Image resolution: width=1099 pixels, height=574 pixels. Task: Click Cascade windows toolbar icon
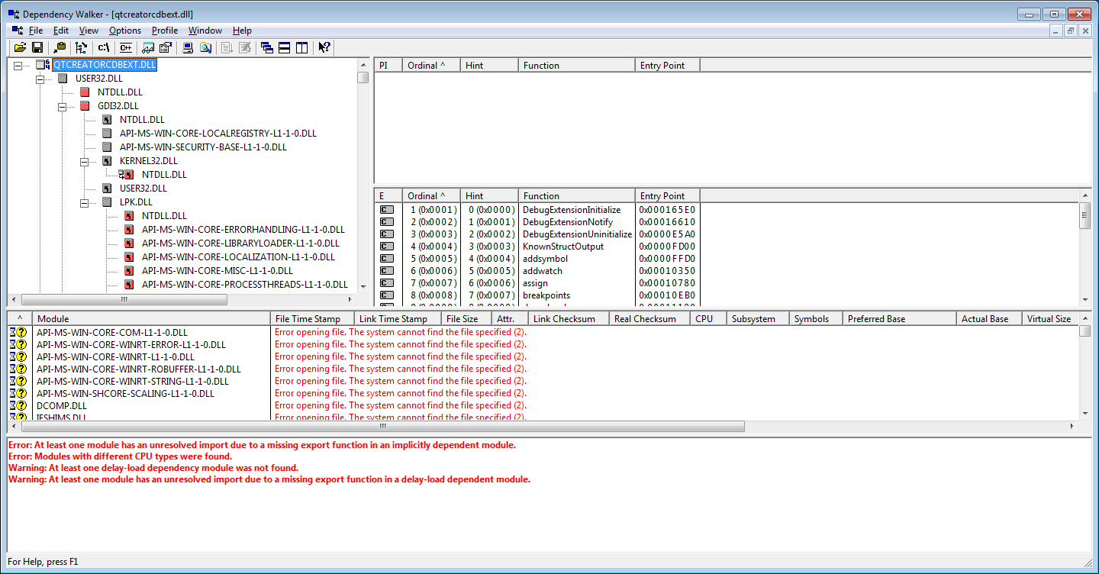267,47
